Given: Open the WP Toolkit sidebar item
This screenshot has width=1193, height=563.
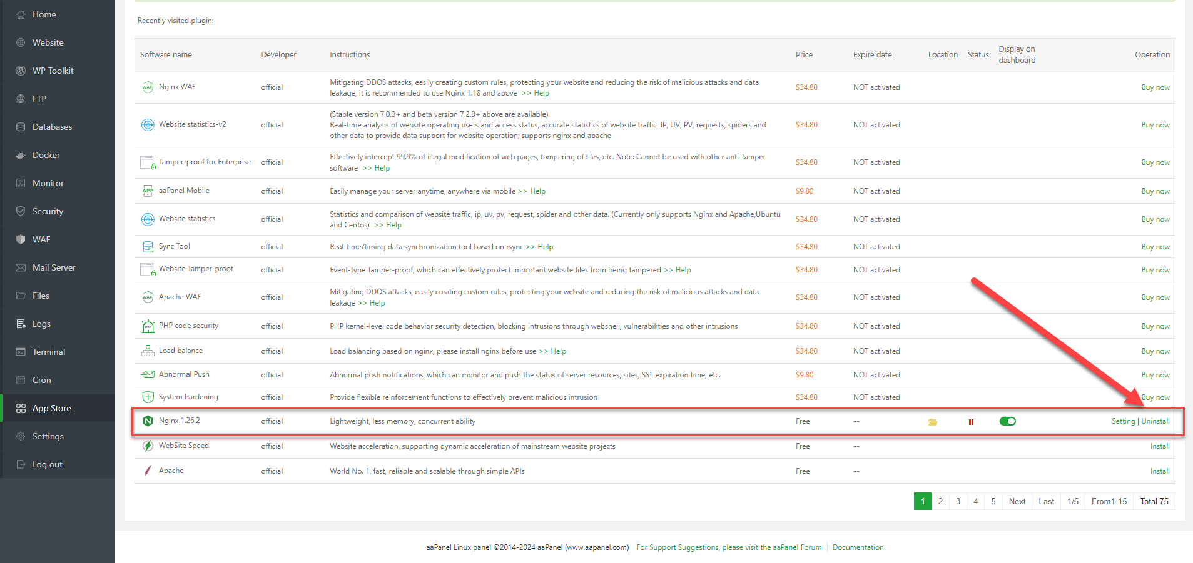Looking at the screenshot, I should (53, 71).
